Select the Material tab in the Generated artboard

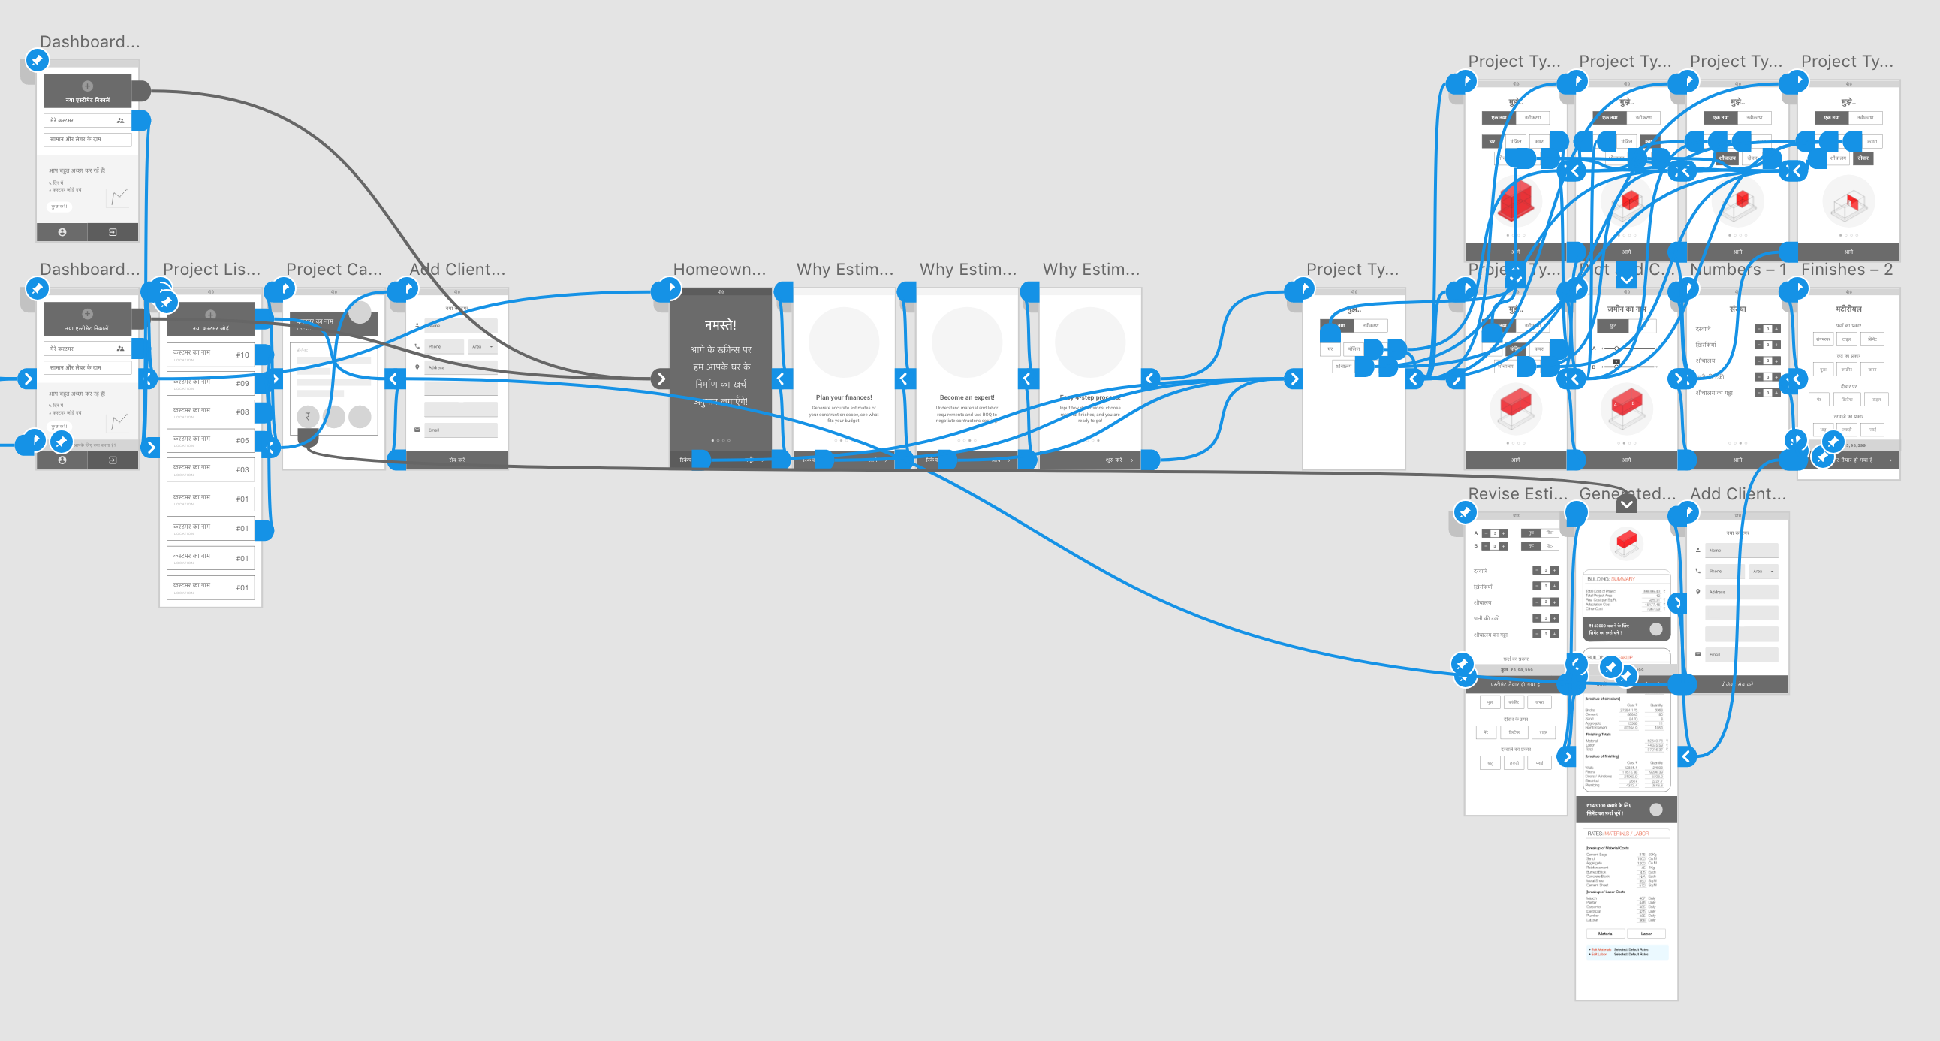(1605, 934)
